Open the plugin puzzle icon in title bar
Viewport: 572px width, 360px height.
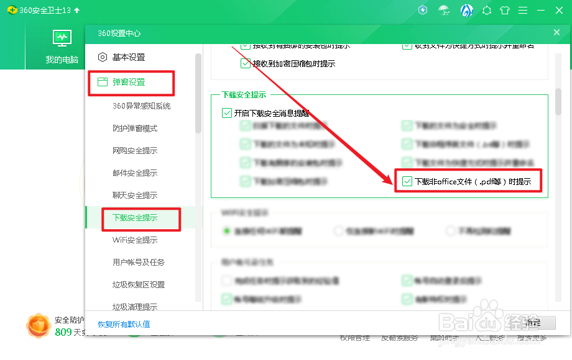pyautogui.click(x=487, y=10)
